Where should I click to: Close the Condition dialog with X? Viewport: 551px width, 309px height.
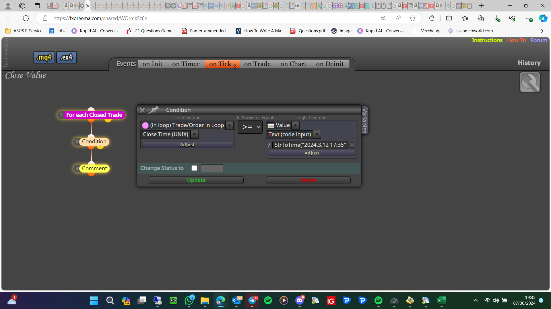(x=142, y=110)
